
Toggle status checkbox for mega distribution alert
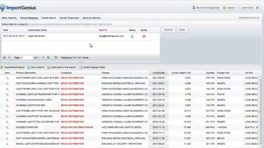pyautogui.click(x=132, y=37)
